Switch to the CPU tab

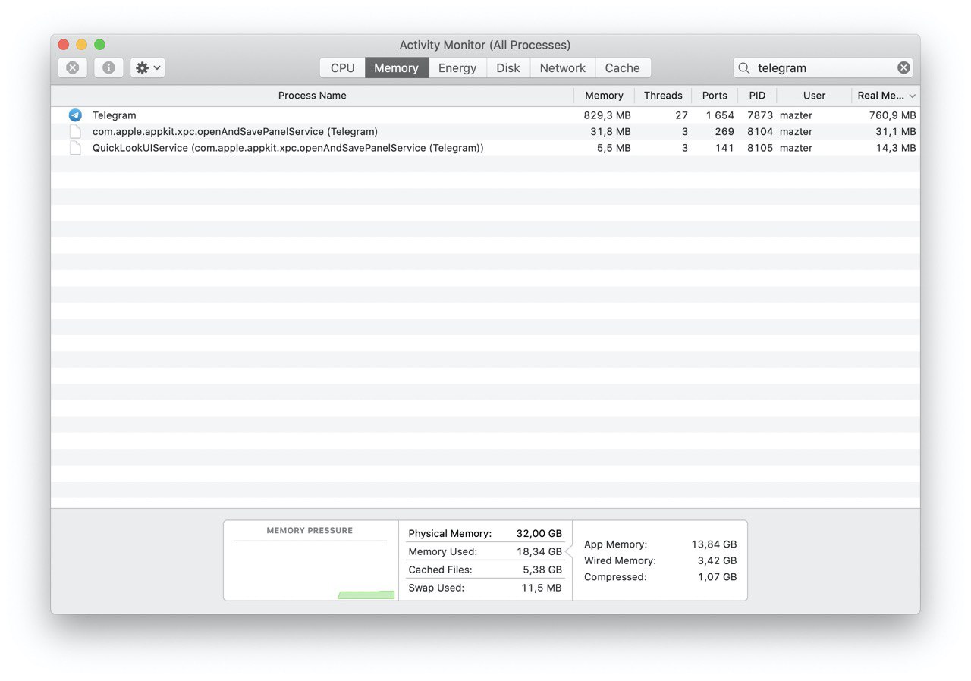[x=342, y=67]
